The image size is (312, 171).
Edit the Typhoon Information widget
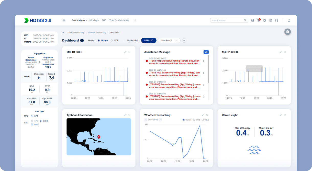[x=125, y=115]
